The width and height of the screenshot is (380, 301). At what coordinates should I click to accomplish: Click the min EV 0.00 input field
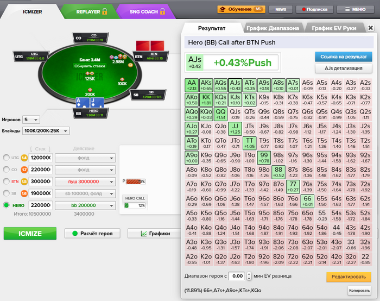pos(237,276)
